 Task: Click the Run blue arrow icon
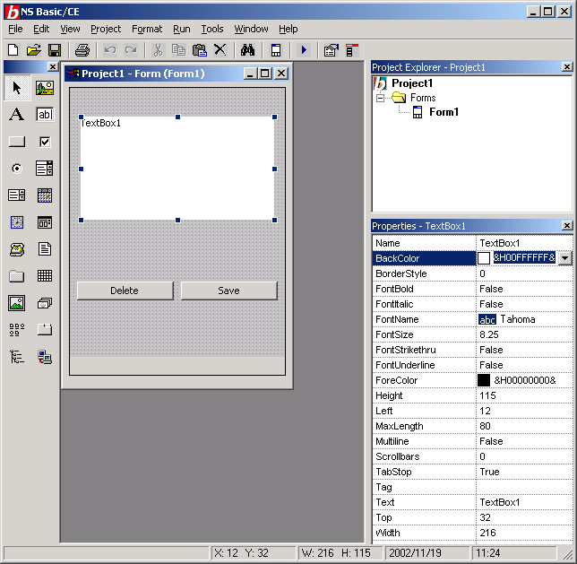point(304,49)
